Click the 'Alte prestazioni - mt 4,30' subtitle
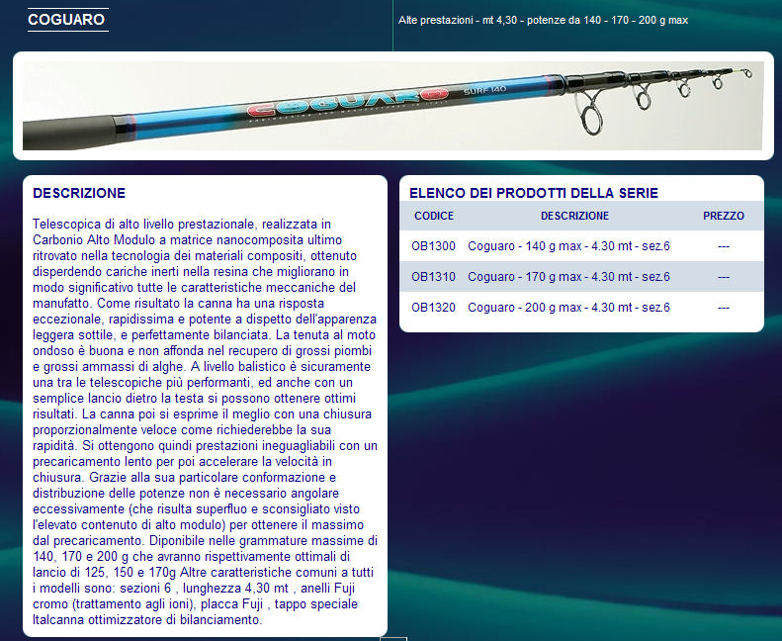Viewport: 782px width, 641px height. click(x=543, y=21)
